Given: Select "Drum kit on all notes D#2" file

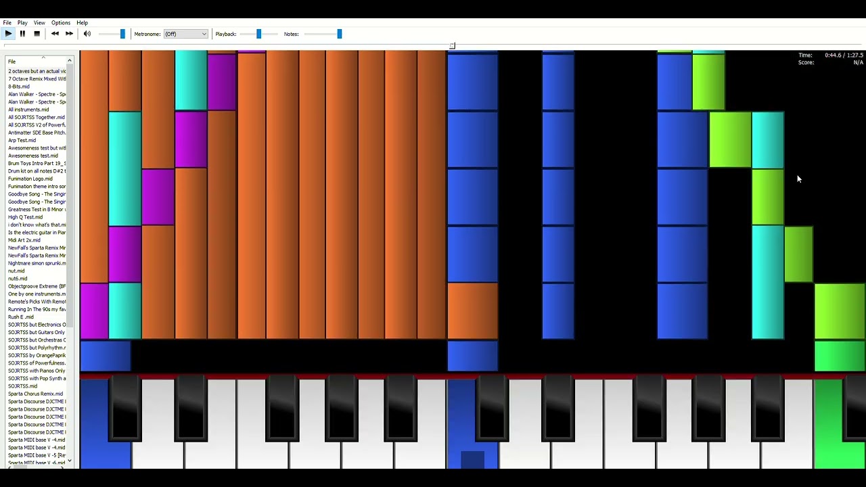Looking at the screenshot, I should tap(37, 171).
